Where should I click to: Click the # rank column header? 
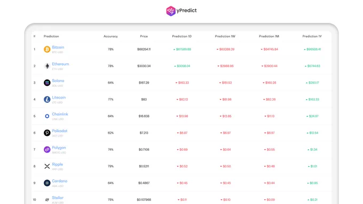coord(35,36)
